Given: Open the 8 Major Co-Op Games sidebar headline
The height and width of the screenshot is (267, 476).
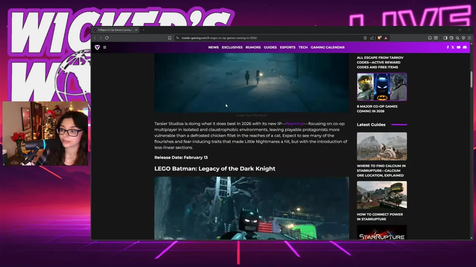Looking at the screenshot, I should 377,109.
